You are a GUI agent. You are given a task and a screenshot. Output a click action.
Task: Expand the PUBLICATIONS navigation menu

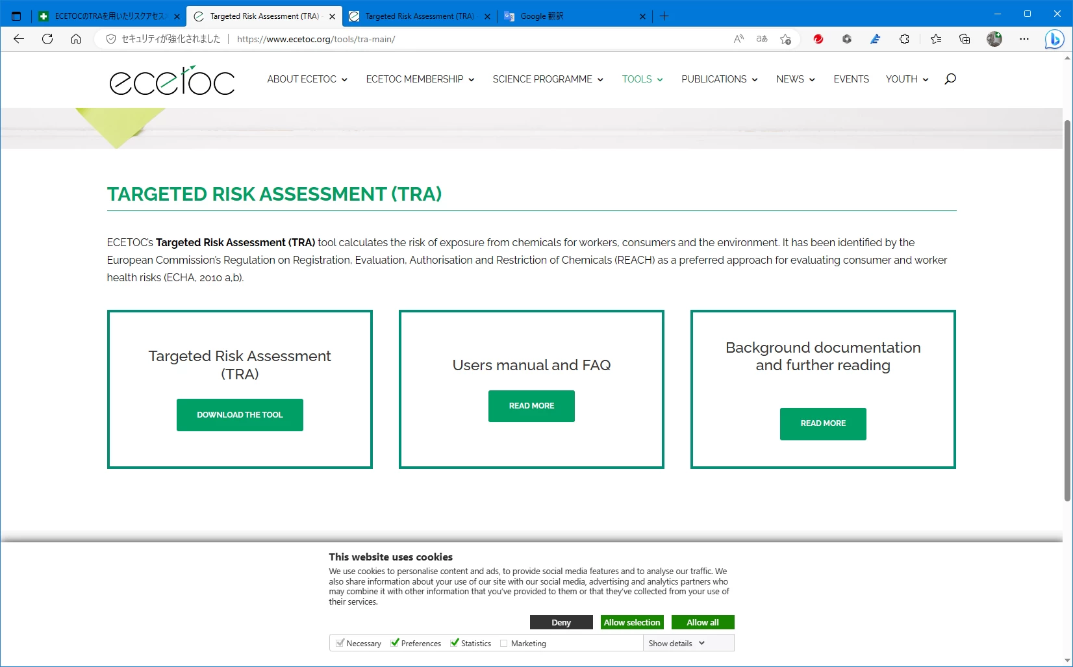(719, 79)
